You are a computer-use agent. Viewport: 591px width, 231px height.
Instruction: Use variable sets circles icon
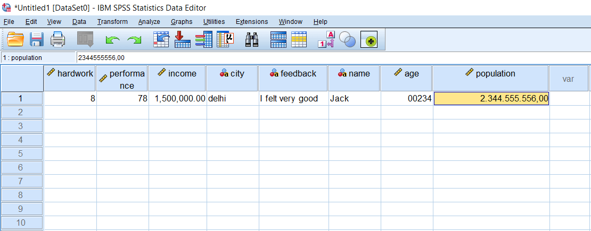[x=347, y=39]
